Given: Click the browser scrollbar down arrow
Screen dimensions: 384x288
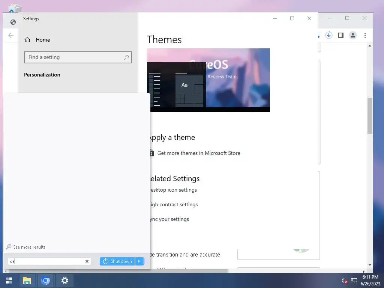Looking at the screenshot, I should pyautogui.click(x=370, y=265).
